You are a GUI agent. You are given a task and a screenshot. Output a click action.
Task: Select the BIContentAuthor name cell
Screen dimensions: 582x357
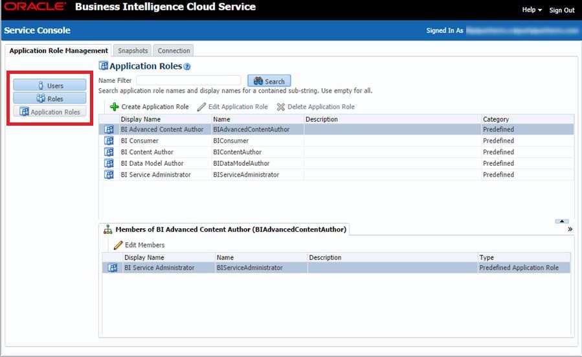click(258, 152)
